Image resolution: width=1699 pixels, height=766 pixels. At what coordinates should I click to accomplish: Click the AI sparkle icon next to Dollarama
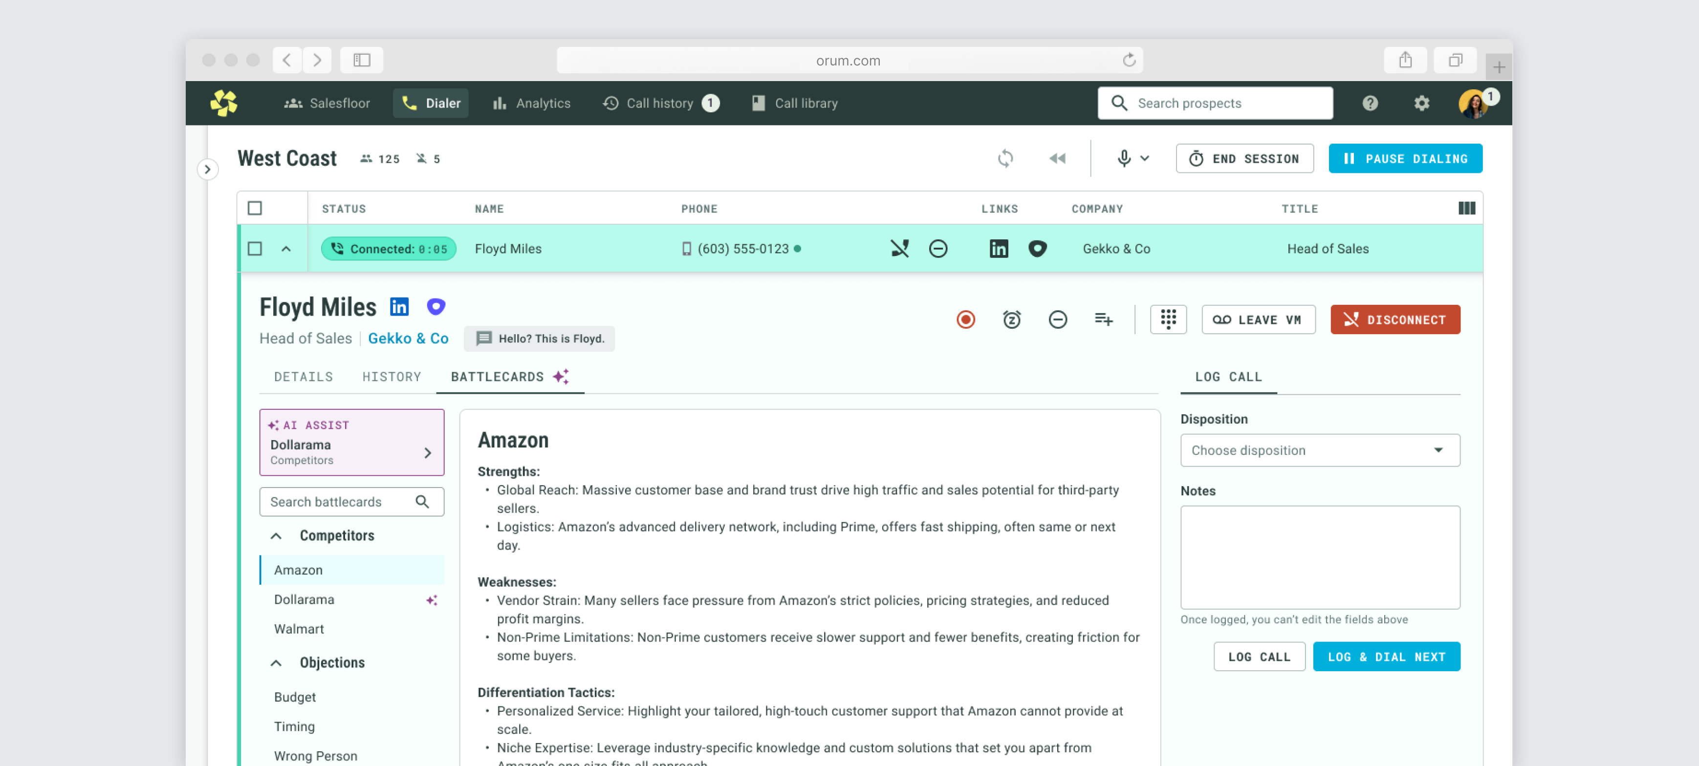(431, 599)
